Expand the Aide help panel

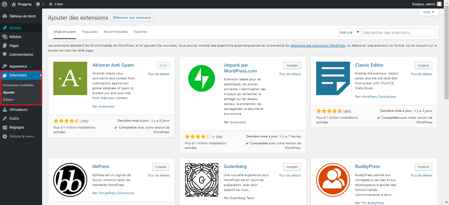coord(429,12)
